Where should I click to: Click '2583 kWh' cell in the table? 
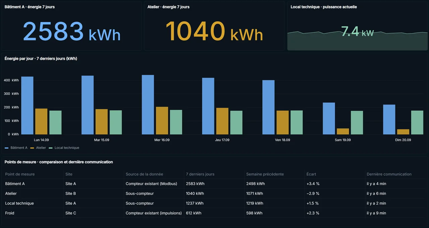[x=195, y=184]
